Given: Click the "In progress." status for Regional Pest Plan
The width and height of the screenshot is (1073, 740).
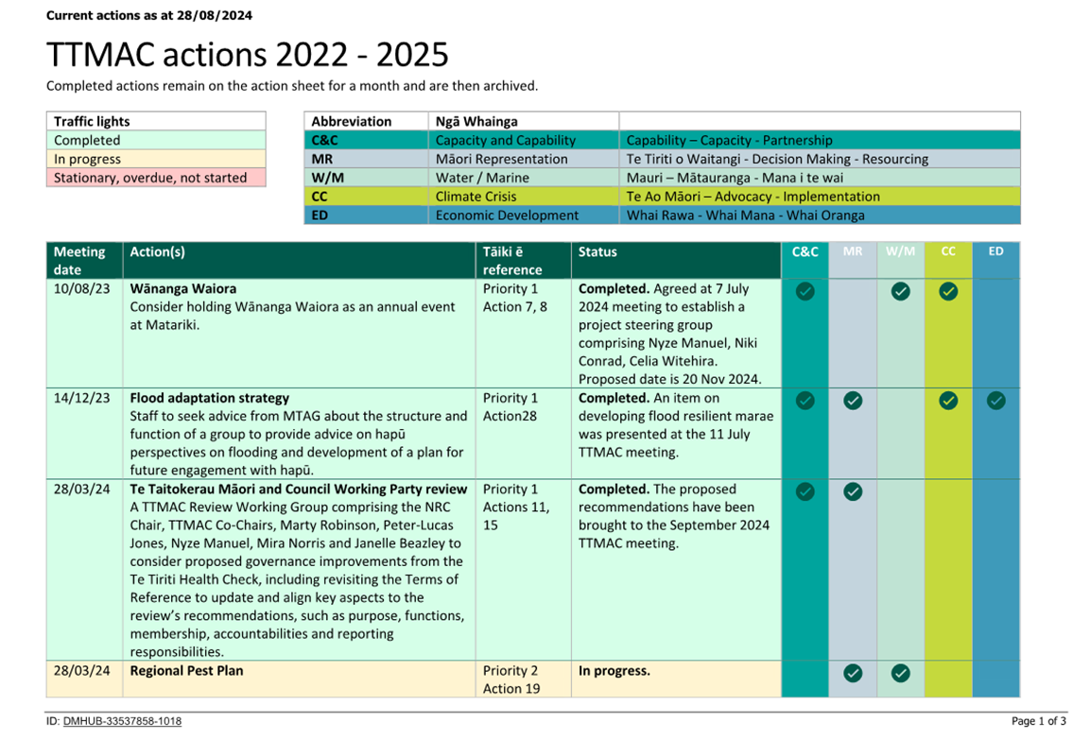Looking at the screenshot, I should (x=614, y=671).
